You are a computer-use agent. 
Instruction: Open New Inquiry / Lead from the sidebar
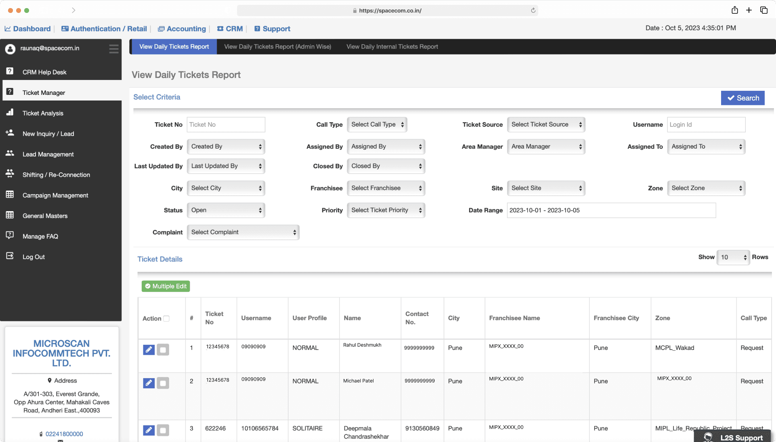pyautogui.click(x=48, y=134)
